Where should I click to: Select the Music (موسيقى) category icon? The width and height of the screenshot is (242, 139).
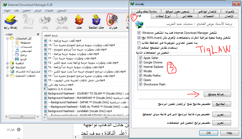coord(17,51)
